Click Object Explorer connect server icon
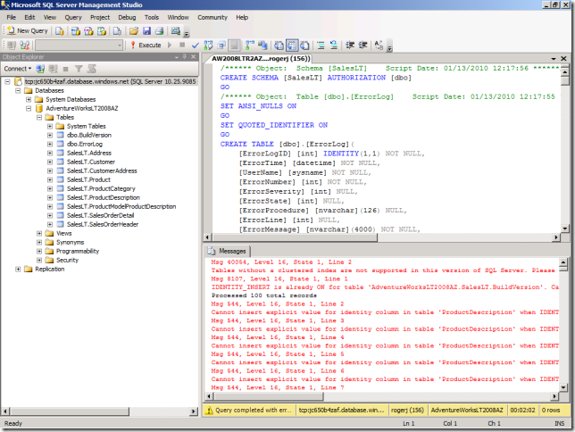This screenshot has height=432, width=575. coord(40,69)
